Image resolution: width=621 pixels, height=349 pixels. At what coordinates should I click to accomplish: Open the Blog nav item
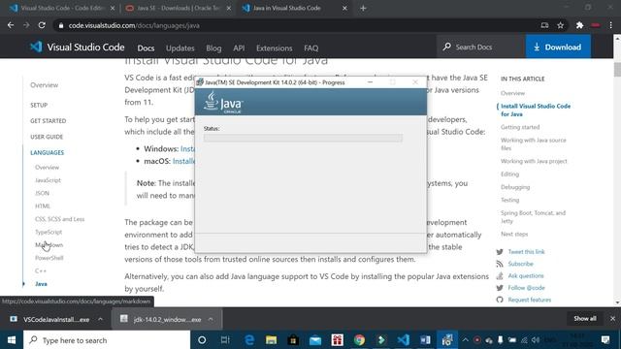tap(213, 48)
